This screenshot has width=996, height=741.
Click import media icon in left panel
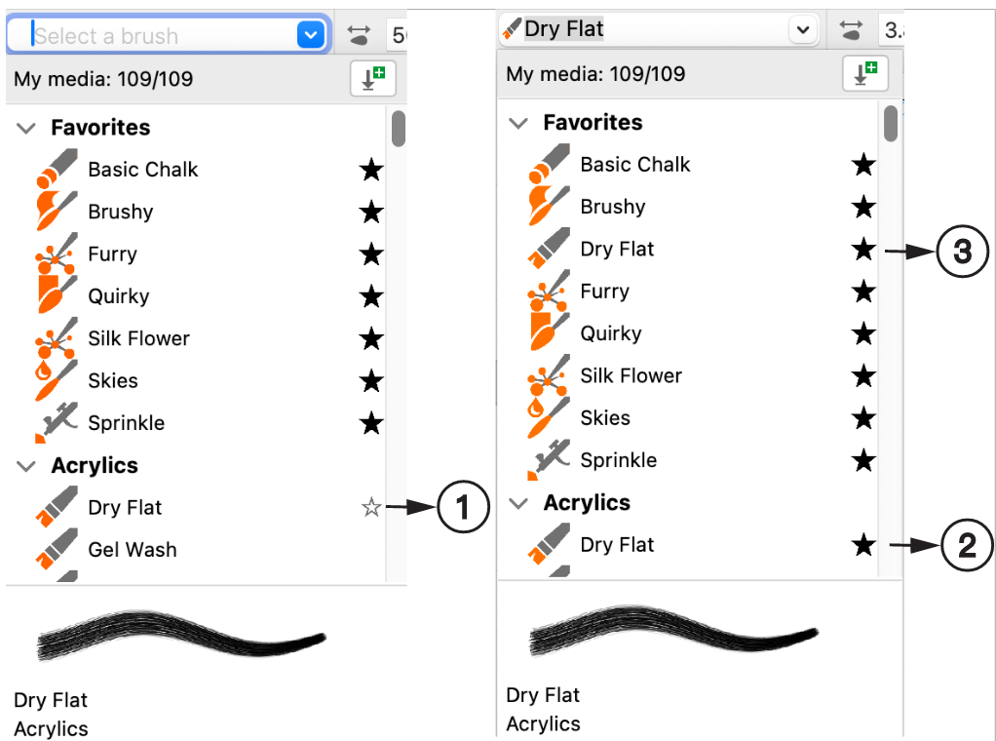pos(373,79)
